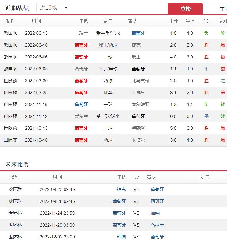Click the score 4:0

pos(173,57)
